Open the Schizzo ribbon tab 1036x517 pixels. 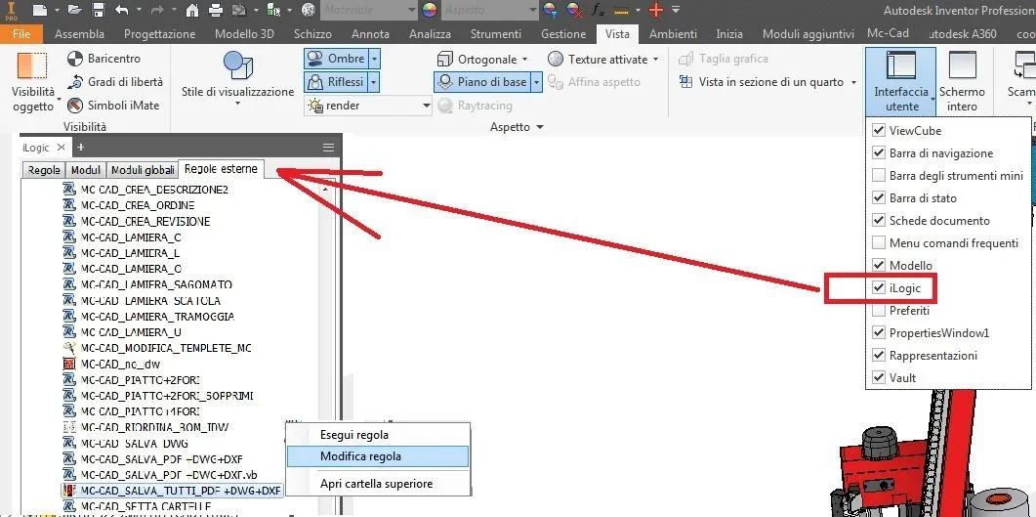pos(314,34)
